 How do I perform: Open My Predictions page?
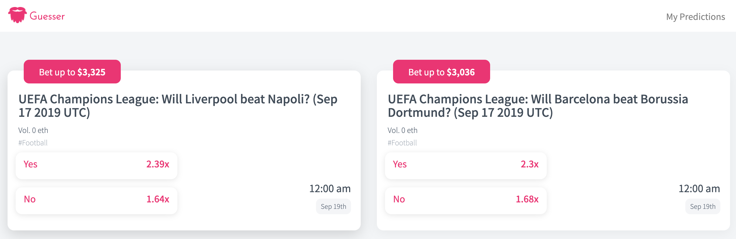pos(696,17)
